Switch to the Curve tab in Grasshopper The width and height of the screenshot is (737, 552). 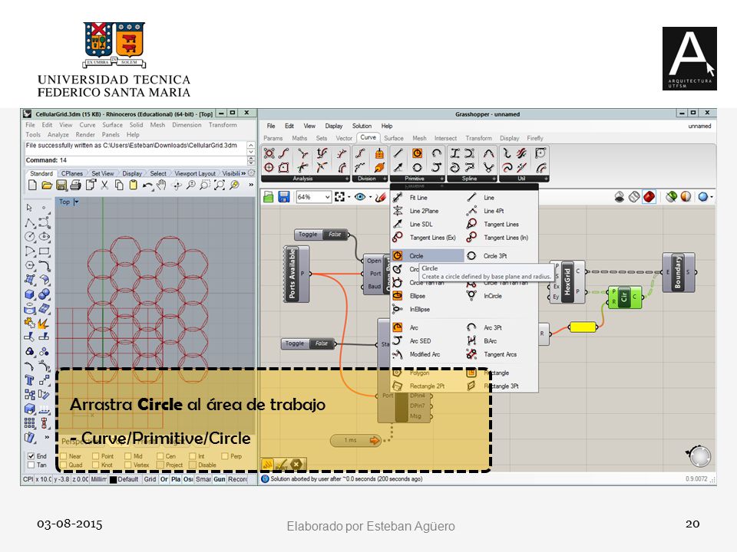pyautogui.click(x=368, y=137)
